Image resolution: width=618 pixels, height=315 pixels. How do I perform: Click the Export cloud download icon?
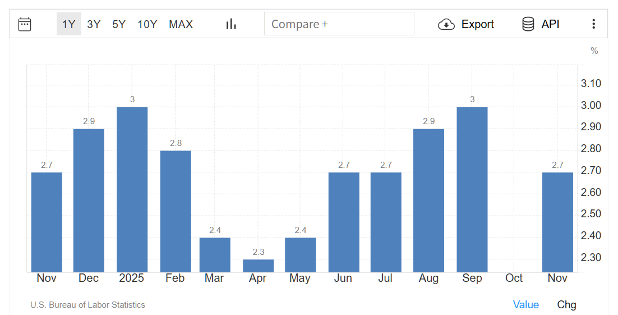446,24
